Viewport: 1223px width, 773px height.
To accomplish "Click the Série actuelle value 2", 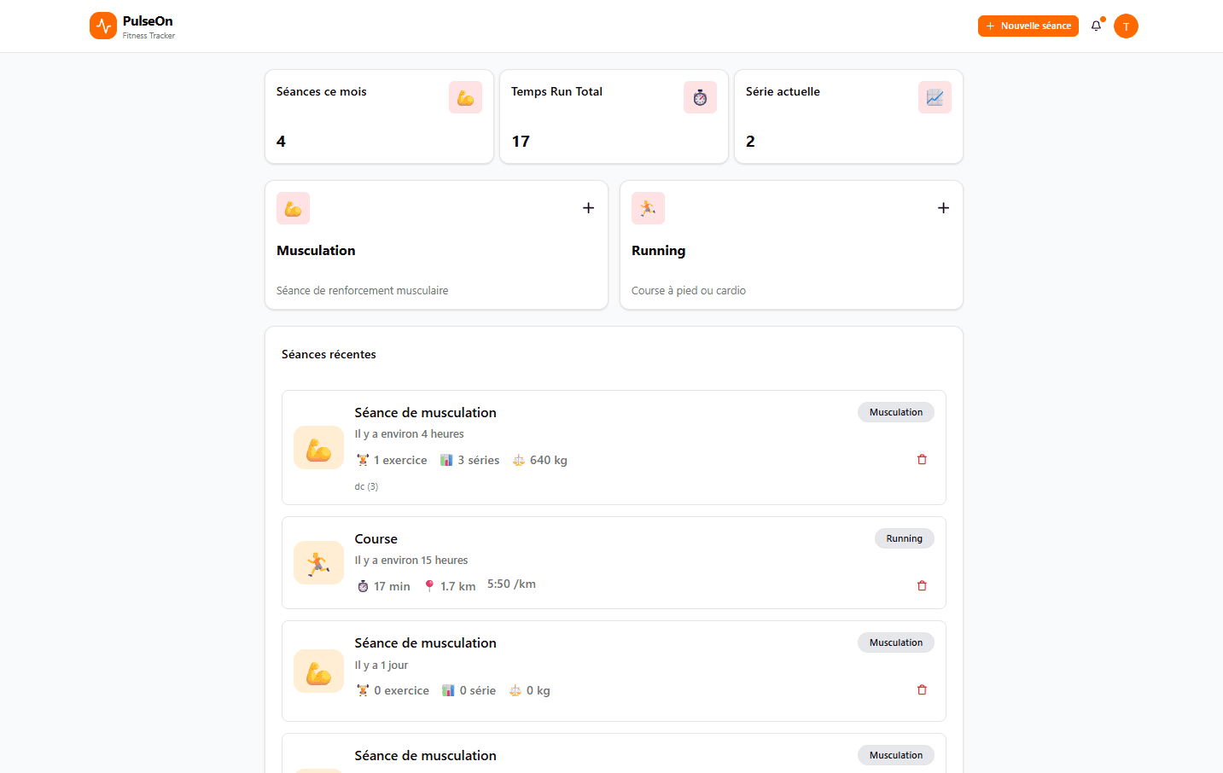I will (750, 142).
